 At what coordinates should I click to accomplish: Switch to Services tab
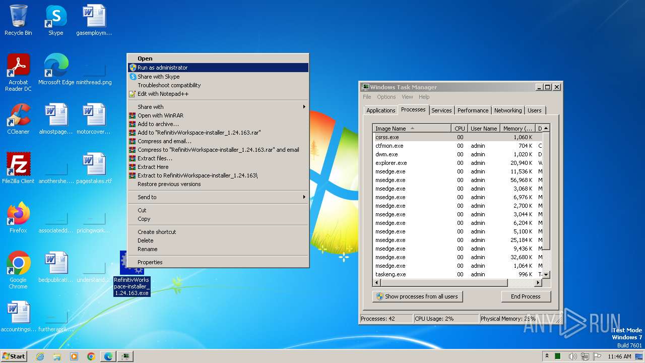coord(441,110)
